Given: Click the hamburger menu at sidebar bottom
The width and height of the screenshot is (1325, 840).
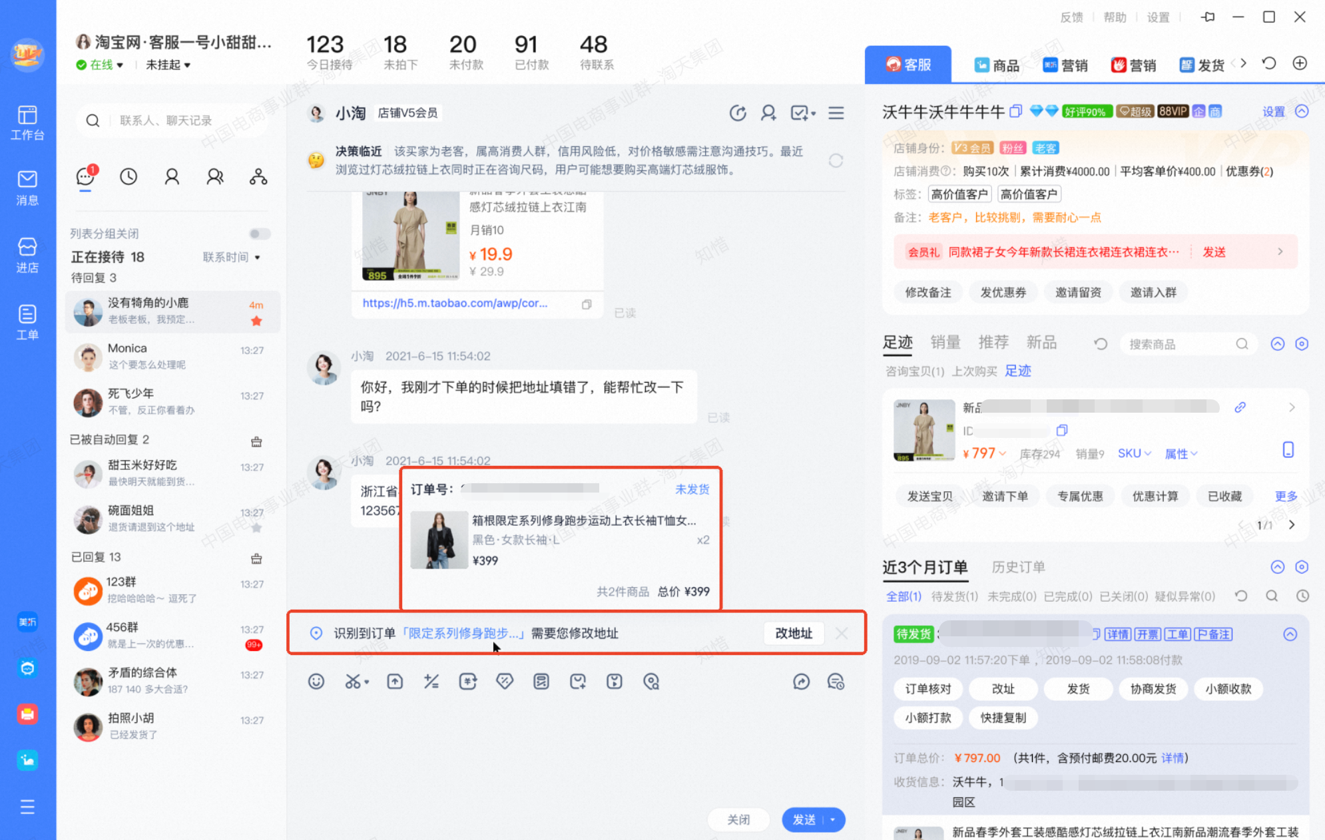Looking at the screenshot, I should pos(27,807).
